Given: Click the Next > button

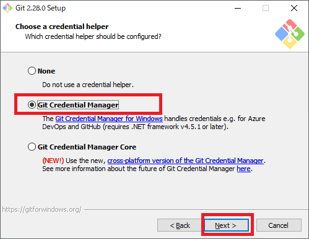Looking at the screenshot, I should [227, 225].
